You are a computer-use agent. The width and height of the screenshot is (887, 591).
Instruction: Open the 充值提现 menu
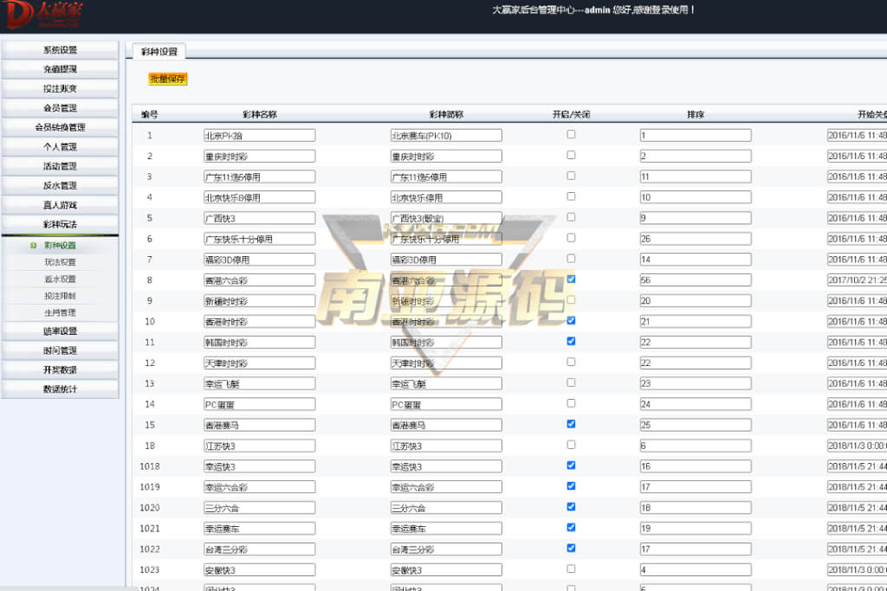60,69
